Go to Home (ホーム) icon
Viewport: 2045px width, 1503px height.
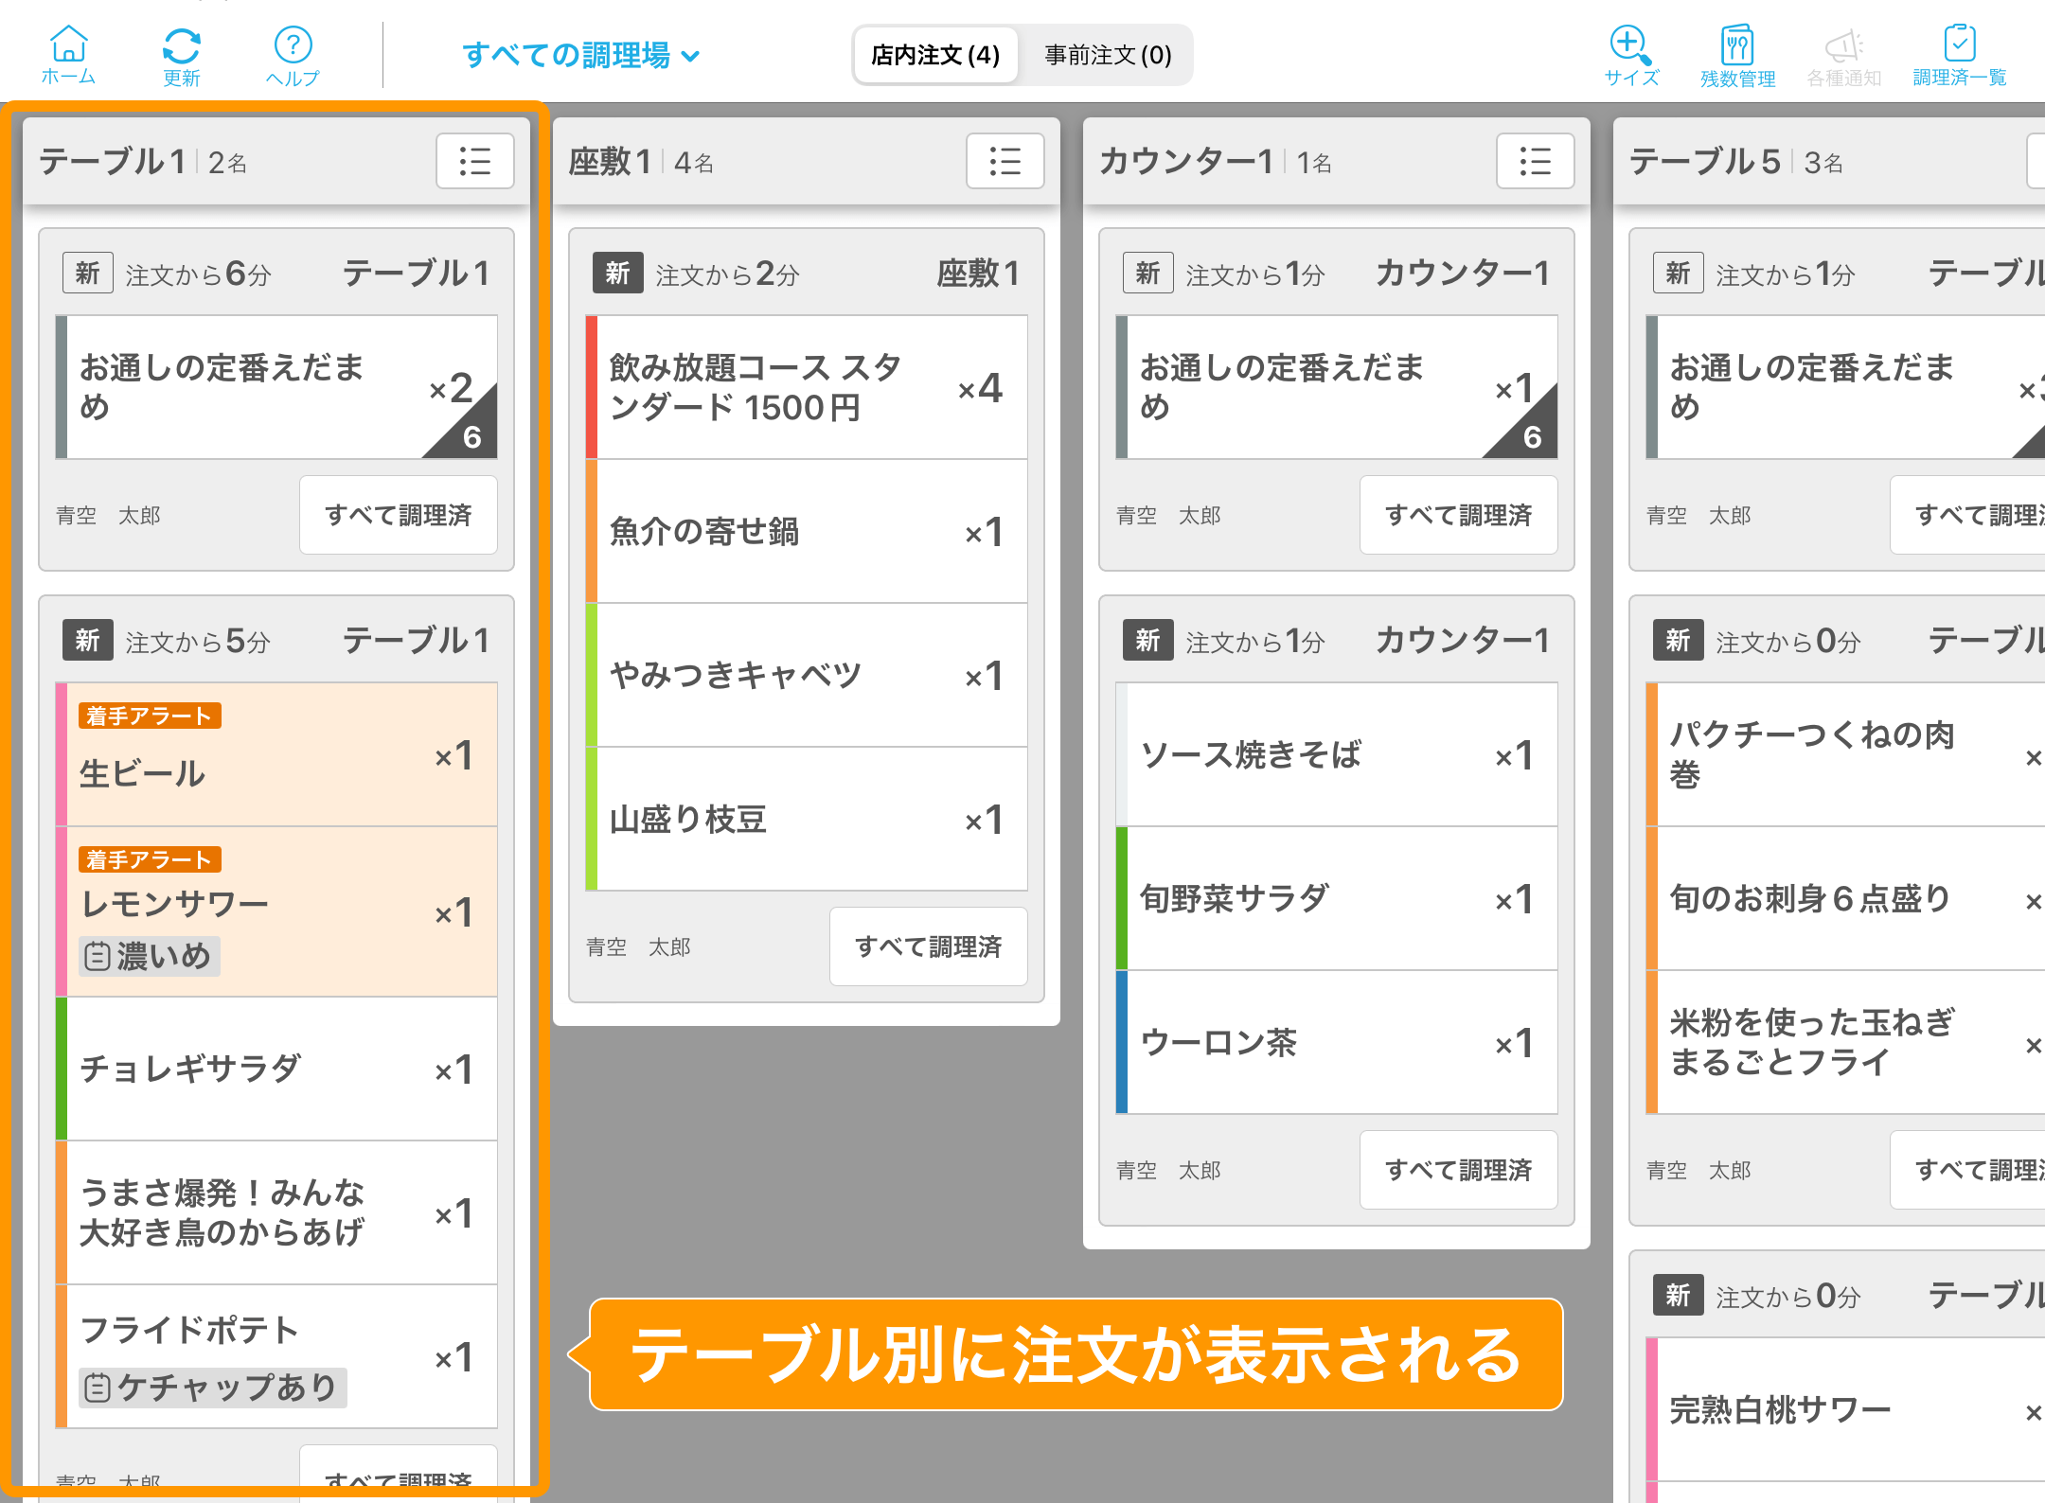(x=68, y=55)
